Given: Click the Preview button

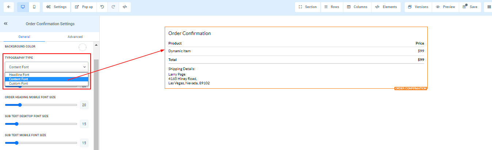Looking at the screenshot, I should [445, 7].
